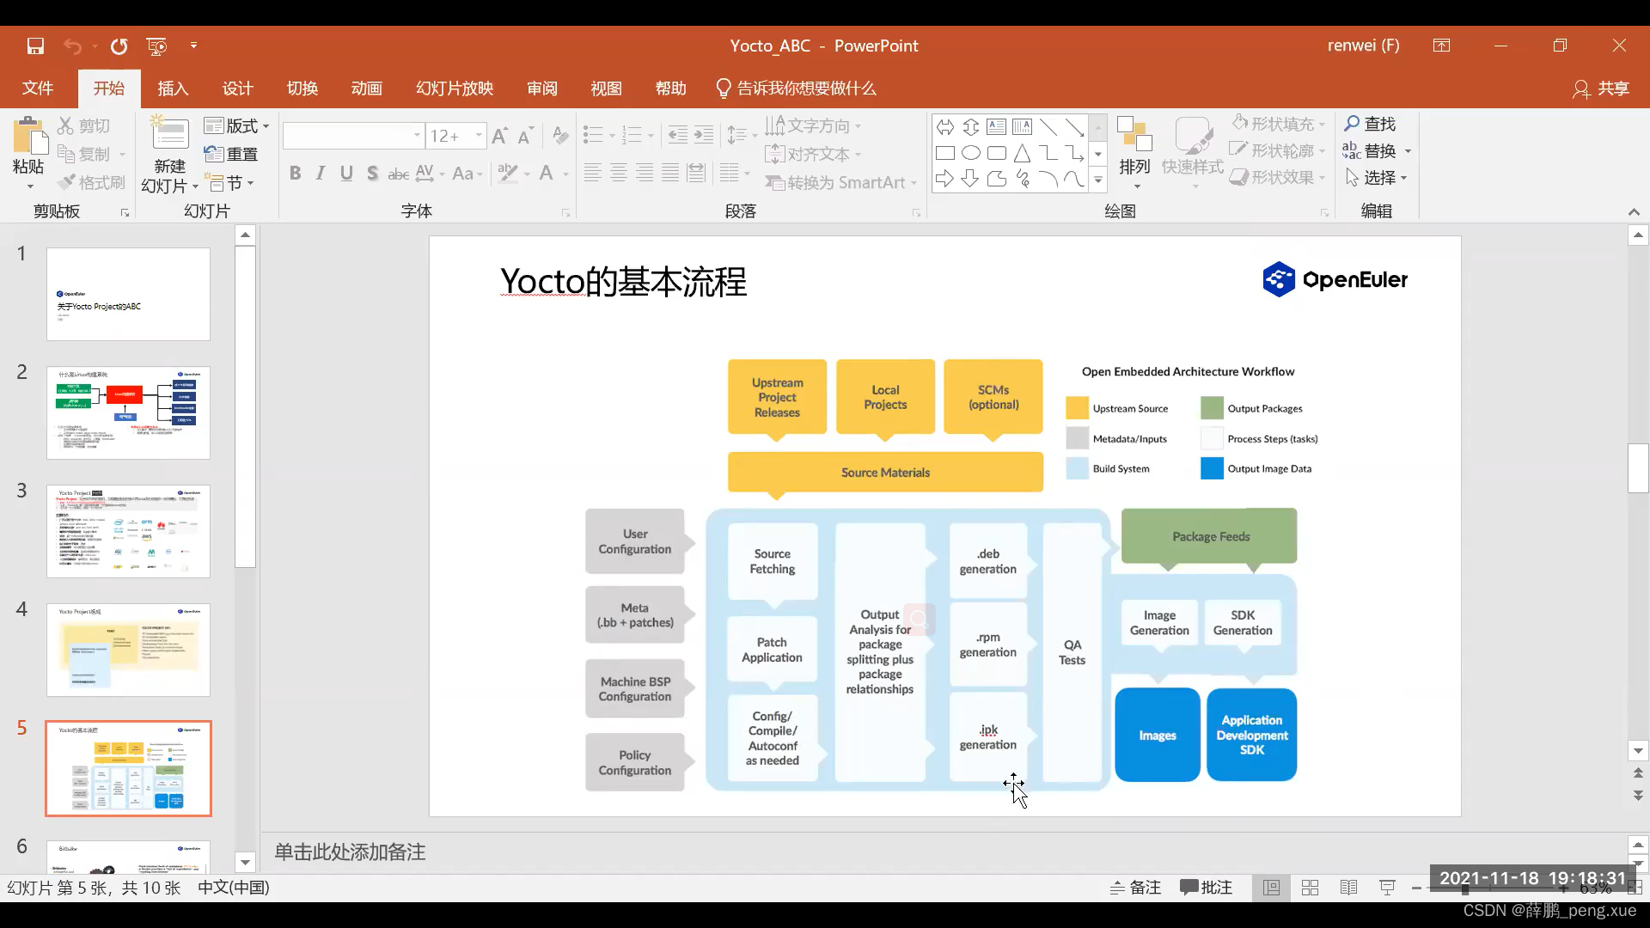
Task: Decrease font size with smaller A icon
Action: 526,135
